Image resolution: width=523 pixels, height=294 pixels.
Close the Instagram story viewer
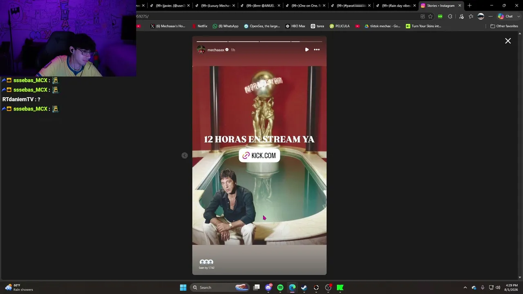tap(508, 41)
